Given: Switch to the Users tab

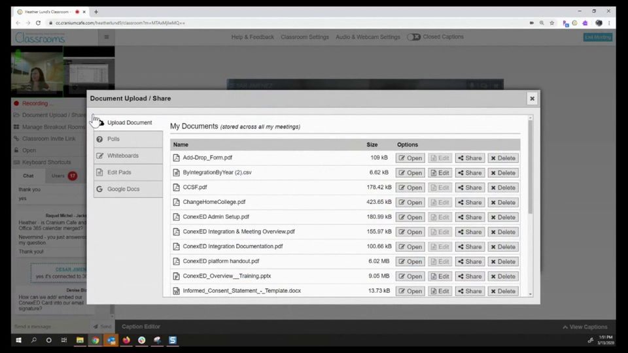Looking at the screenshot, I should click(x=64, y=176).
